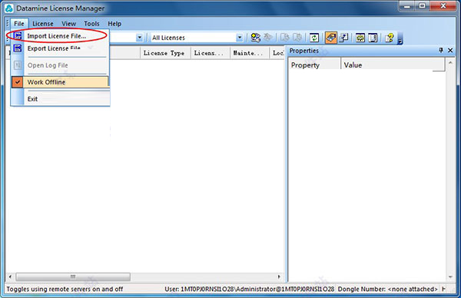Toggle the checked Work Offline menu entry
This screenshot has width=461, height=298.
[60, 82]
